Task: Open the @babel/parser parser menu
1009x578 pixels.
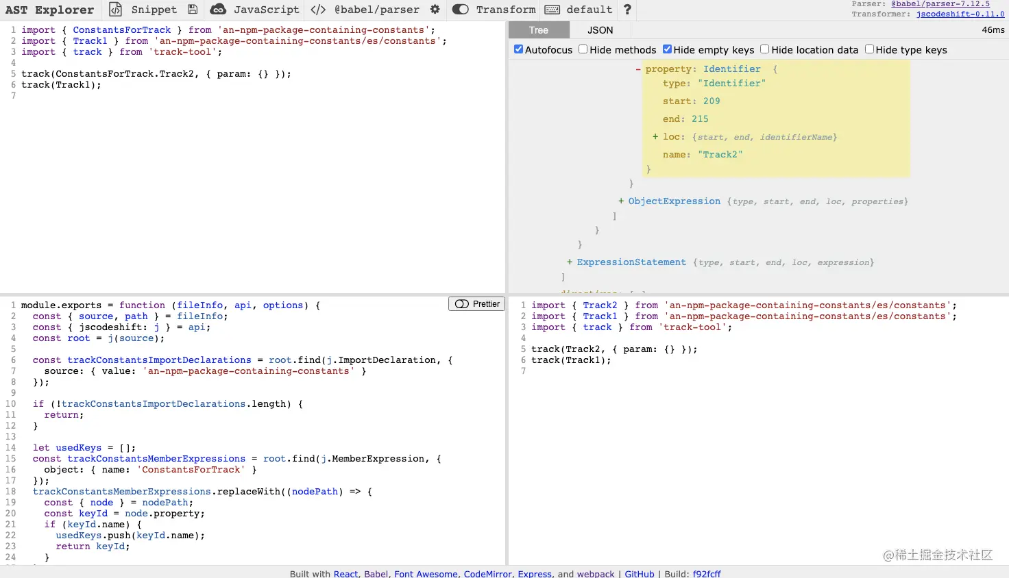Action: pos(377,10)
